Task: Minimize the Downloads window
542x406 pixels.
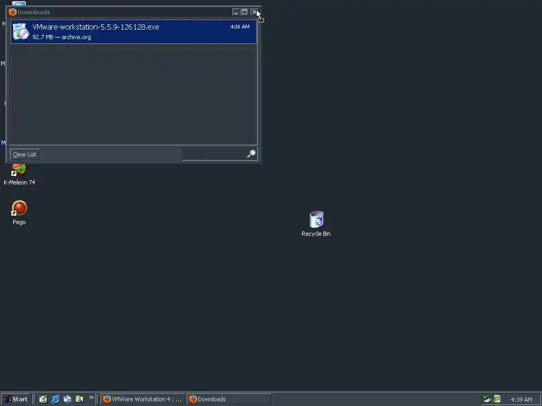Action: pos(236,12)
